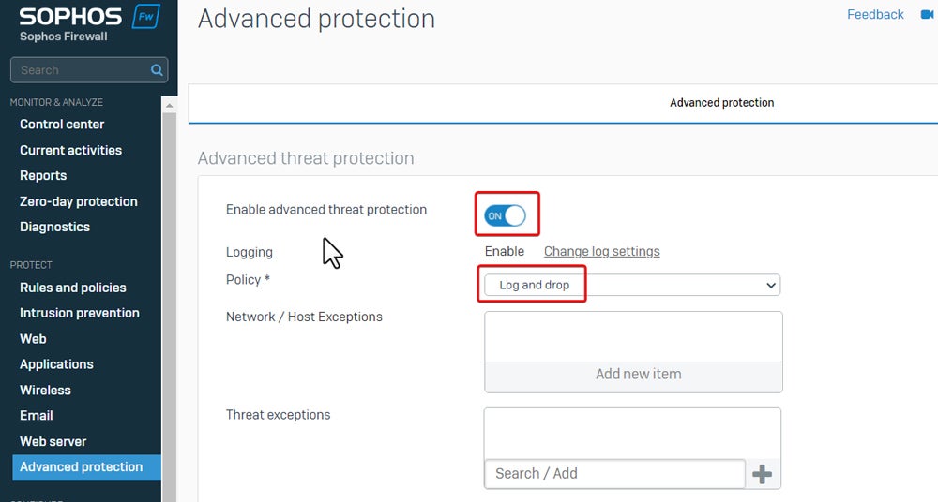Select the Advanced protection tab
Image resolution: width=938 pixels, height=502 pixels.
click(x=721, y=103)
